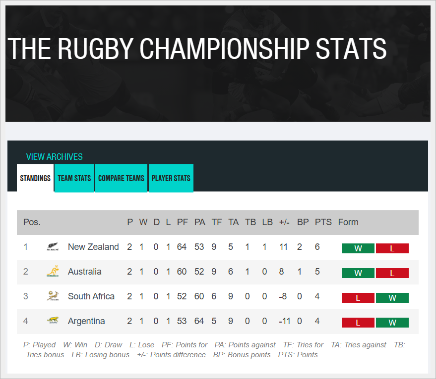Click the South Africa springbok logo
The height and width of the screenshot is (379, 436).
(x=52, y=296)
